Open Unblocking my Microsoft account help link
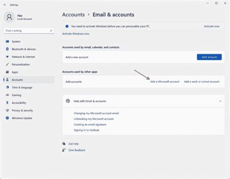The image size is (230, 179). pos(94,119)
